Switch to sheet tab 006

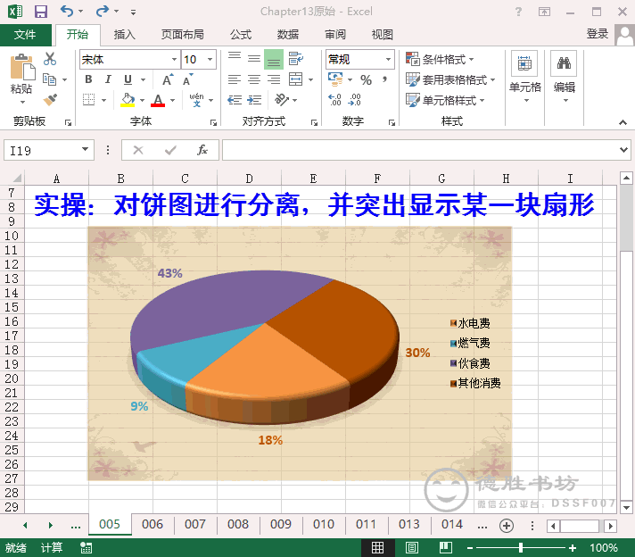click(153, 524)
